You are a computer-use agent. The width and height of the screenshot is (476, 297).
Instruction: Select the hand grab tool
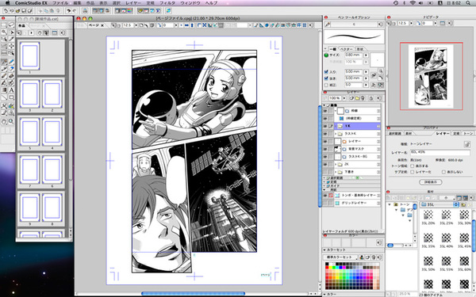click(x=4, y=121)
